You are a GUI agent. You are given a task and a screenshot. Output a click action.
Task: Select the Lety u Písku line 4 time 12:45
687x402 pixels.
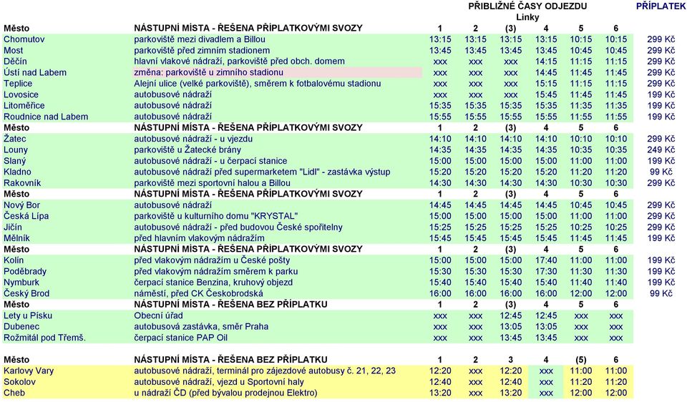tap(546, 315)
